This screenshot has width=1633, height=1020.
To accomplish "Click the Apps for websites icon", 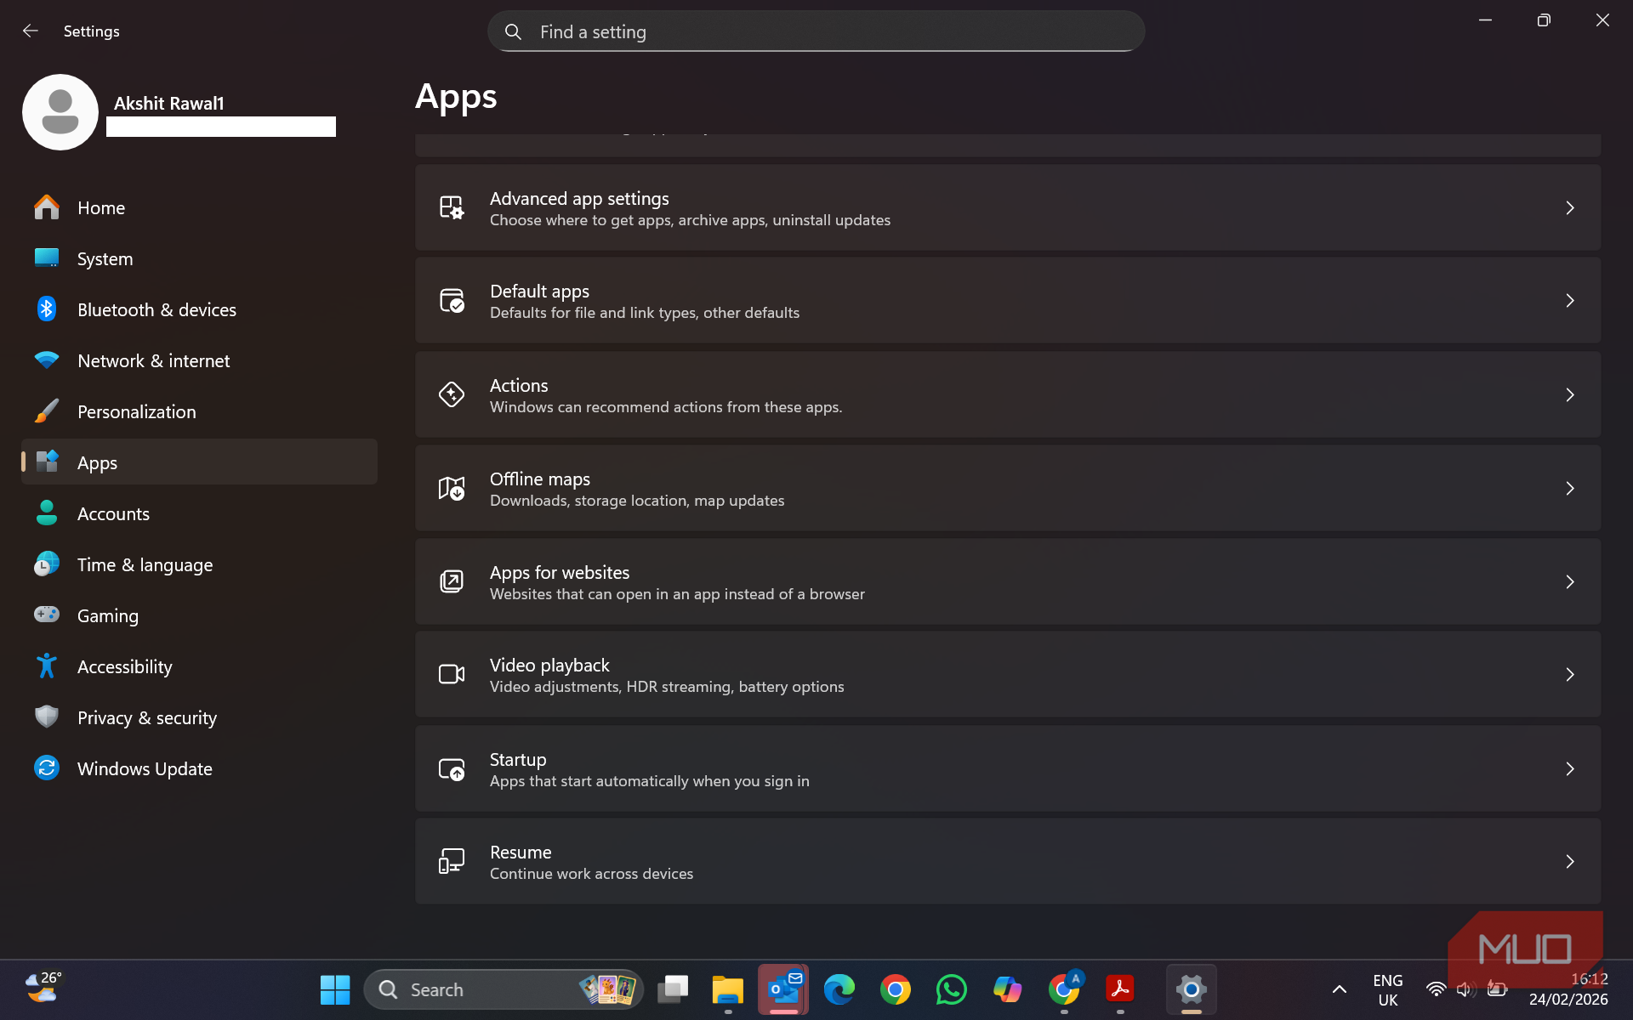I will 451,581.
